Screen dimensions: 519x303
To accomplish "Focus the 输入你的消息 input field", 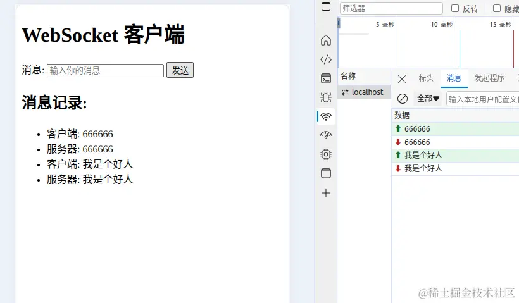I will click(x=105, y=70).
